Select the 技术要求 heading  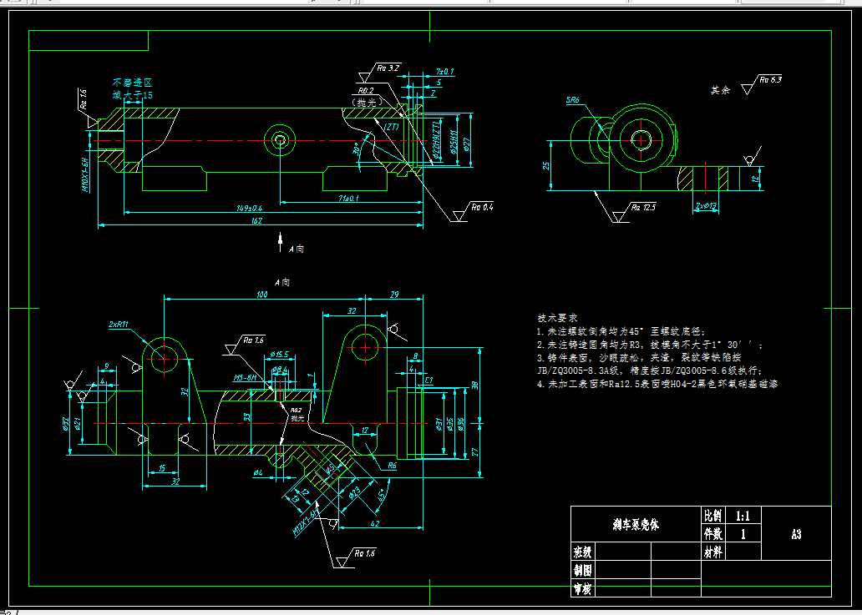coord(557,318)
